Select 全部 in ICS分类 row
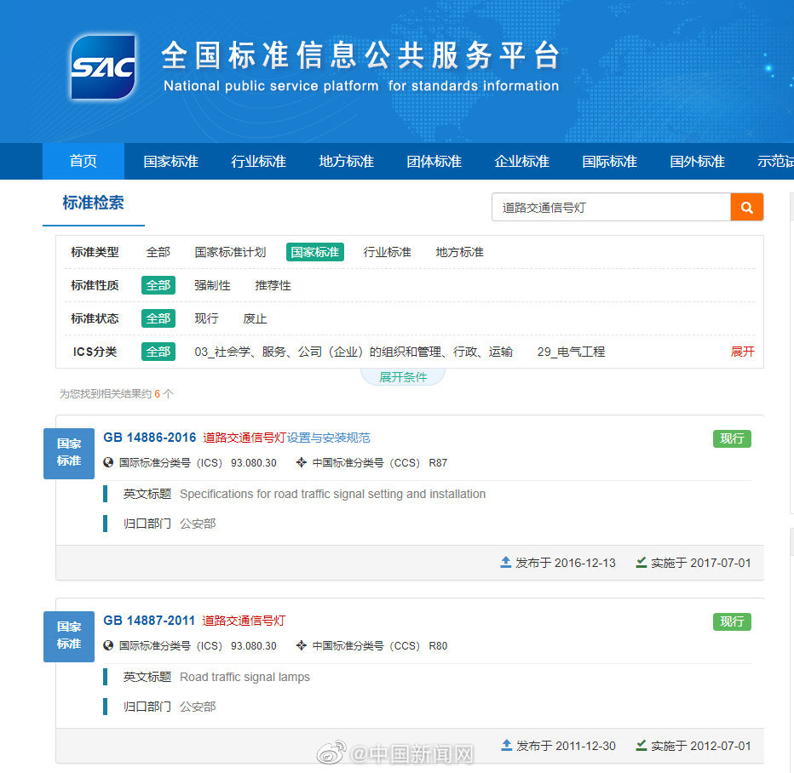 pyautogui.click(x=158, y=352)
